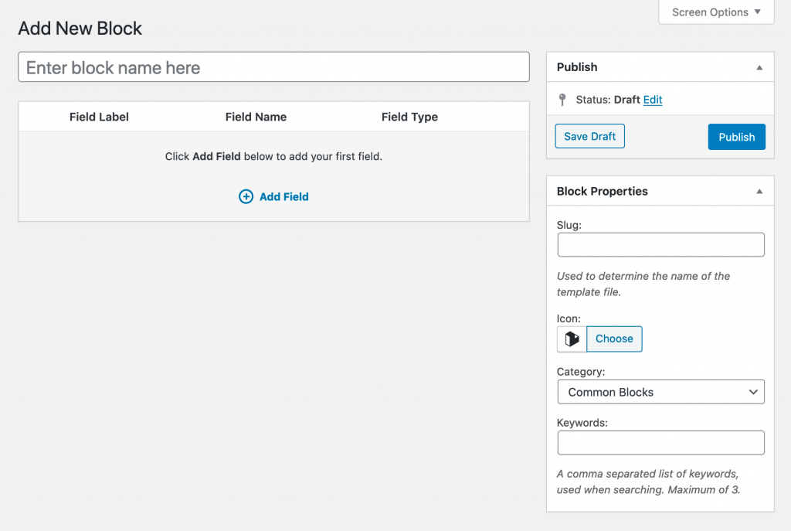Click the Field Type column header
The width and height of the screenshot is (791, 531).
(409, 117)
